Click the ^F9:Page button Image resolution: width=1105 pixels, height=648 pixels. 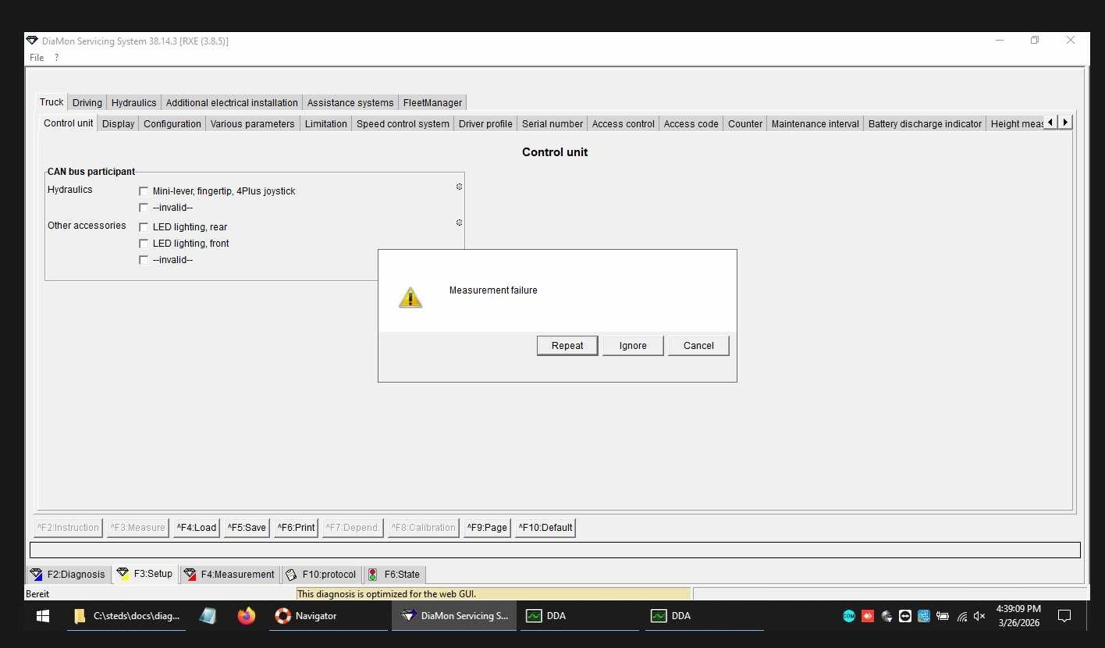[487, 528]
